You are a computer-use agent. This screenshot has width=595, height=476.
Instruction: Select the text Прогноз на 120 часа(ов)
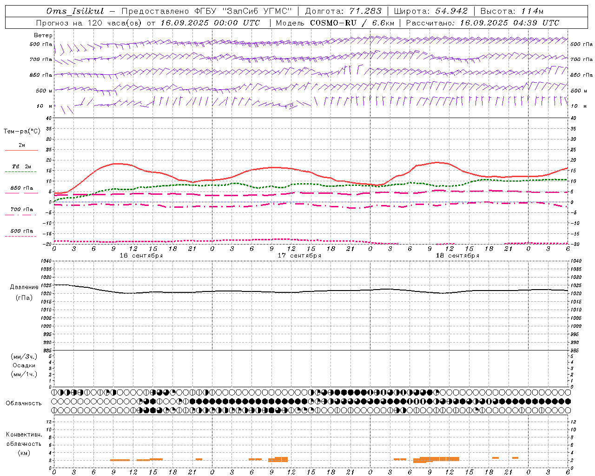point(89,23)
